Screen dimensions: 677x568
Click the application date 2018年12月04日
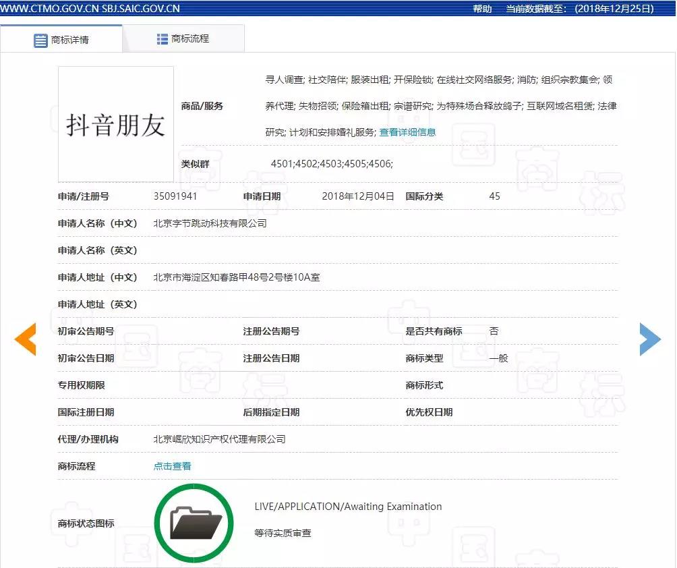[357, 196]
